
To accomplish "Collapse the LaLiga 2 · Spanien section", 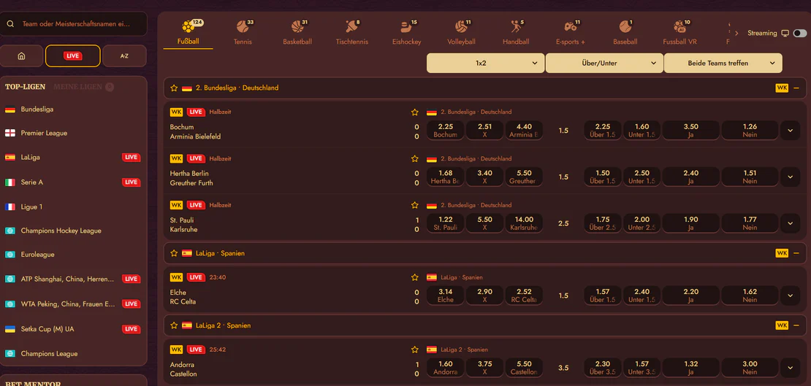I will pos(796,325).
